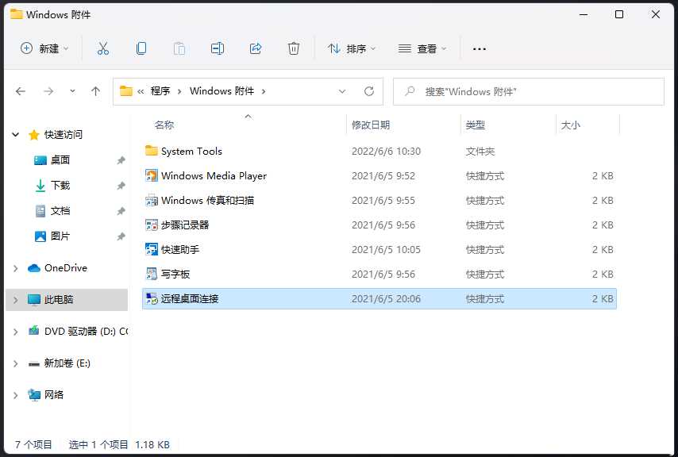Click the pin icon beside 文档
The width and height of the screenshot is (678, 457).
(121, 211)
